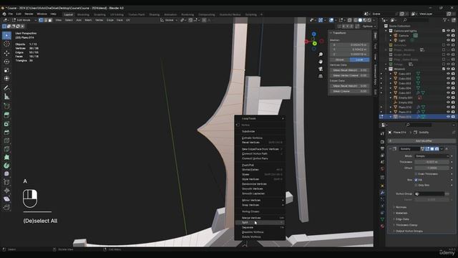The image size is (458, 258).
Task: Uncheck Windows collection exclude checkbox
Action: pyautogui.click(x=444, y=69)
